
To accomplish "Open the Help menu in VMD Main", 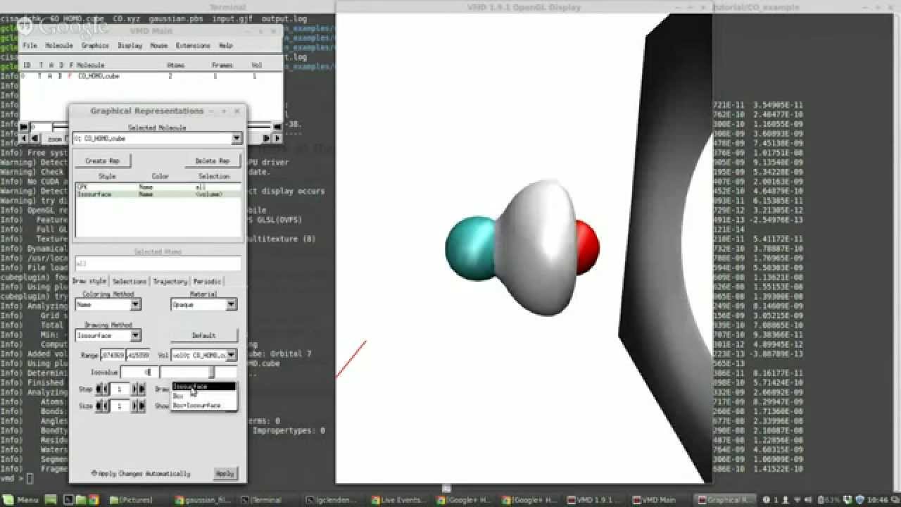I will pos(225,45).
